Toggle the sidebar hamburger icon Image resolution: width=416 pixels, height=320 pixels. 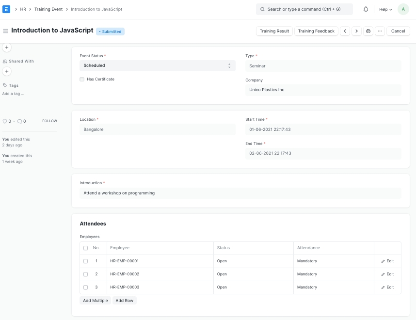[5, 31]
